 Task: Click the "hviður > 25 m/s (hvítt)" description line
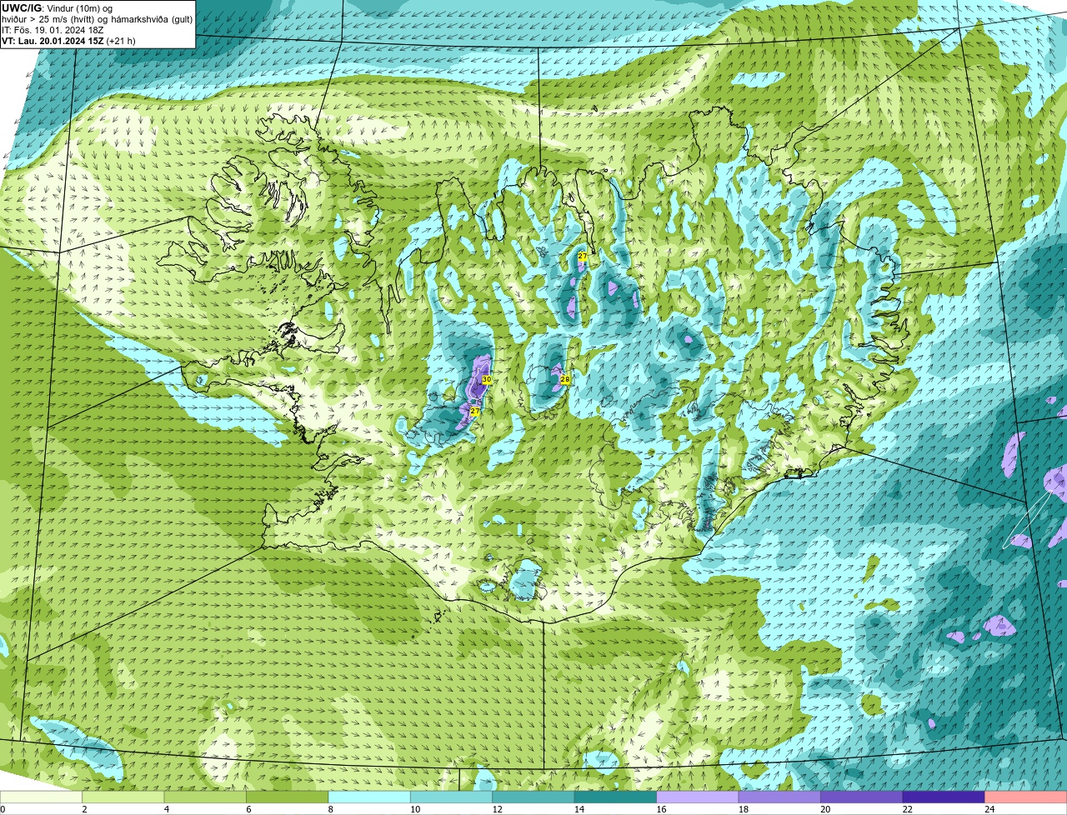[98, 19]
